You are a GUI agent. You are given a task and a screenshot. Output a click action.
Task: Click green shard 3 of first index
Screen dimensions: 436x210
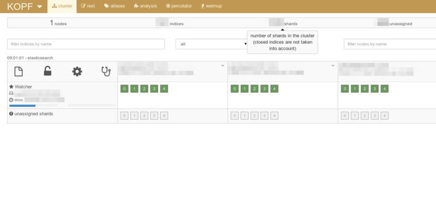(154, 89)
